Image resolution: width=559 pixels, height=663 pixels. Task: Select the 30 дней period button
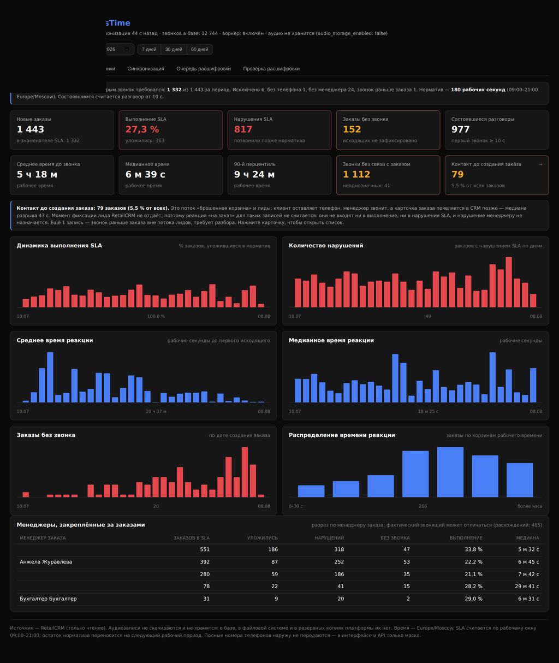(174, 49)
